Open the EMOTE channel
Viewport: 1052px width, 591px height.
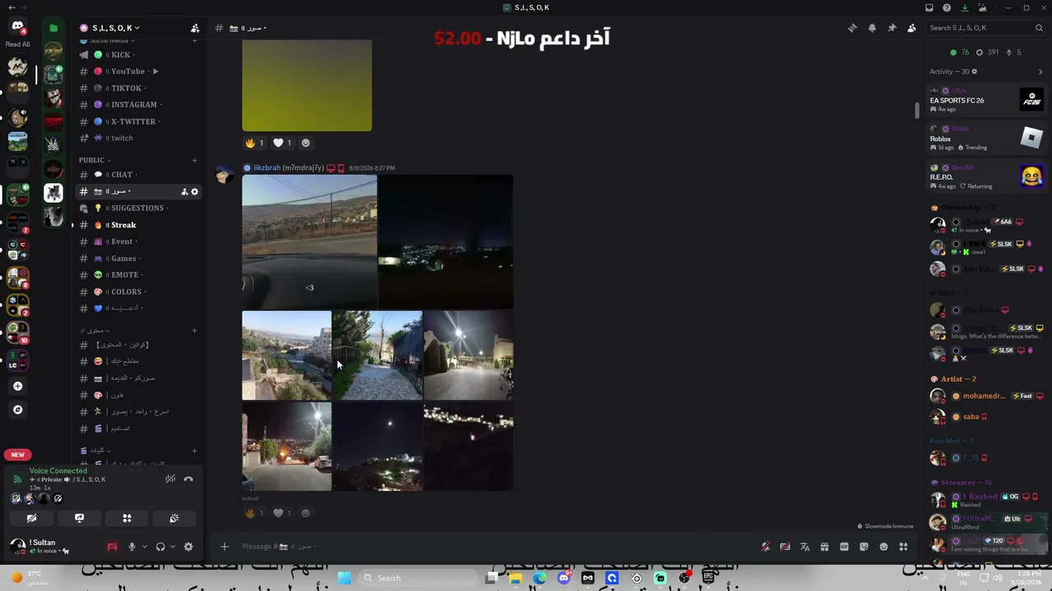click(x=138, y=275)
